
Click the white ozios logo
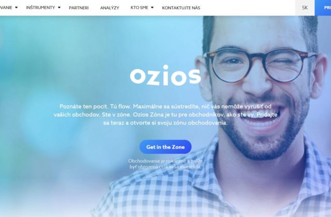(165, 75)
